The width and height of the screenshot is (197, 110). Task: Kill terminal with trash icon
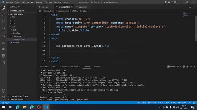pyautogui.click(x=187, y=67)
